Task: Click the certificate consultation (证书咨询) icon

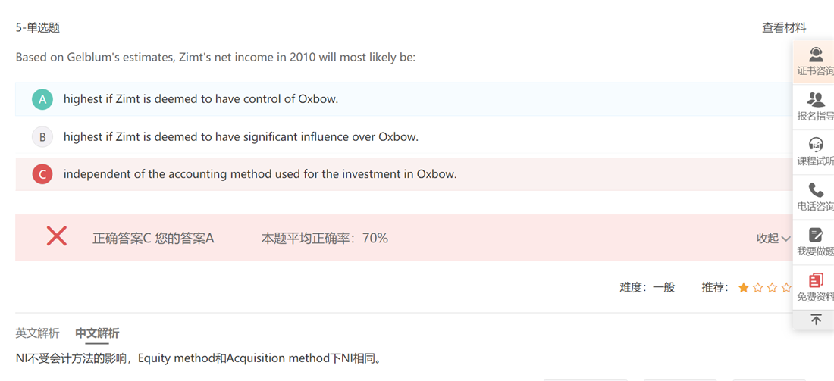Action: click(x=816, y=55)
